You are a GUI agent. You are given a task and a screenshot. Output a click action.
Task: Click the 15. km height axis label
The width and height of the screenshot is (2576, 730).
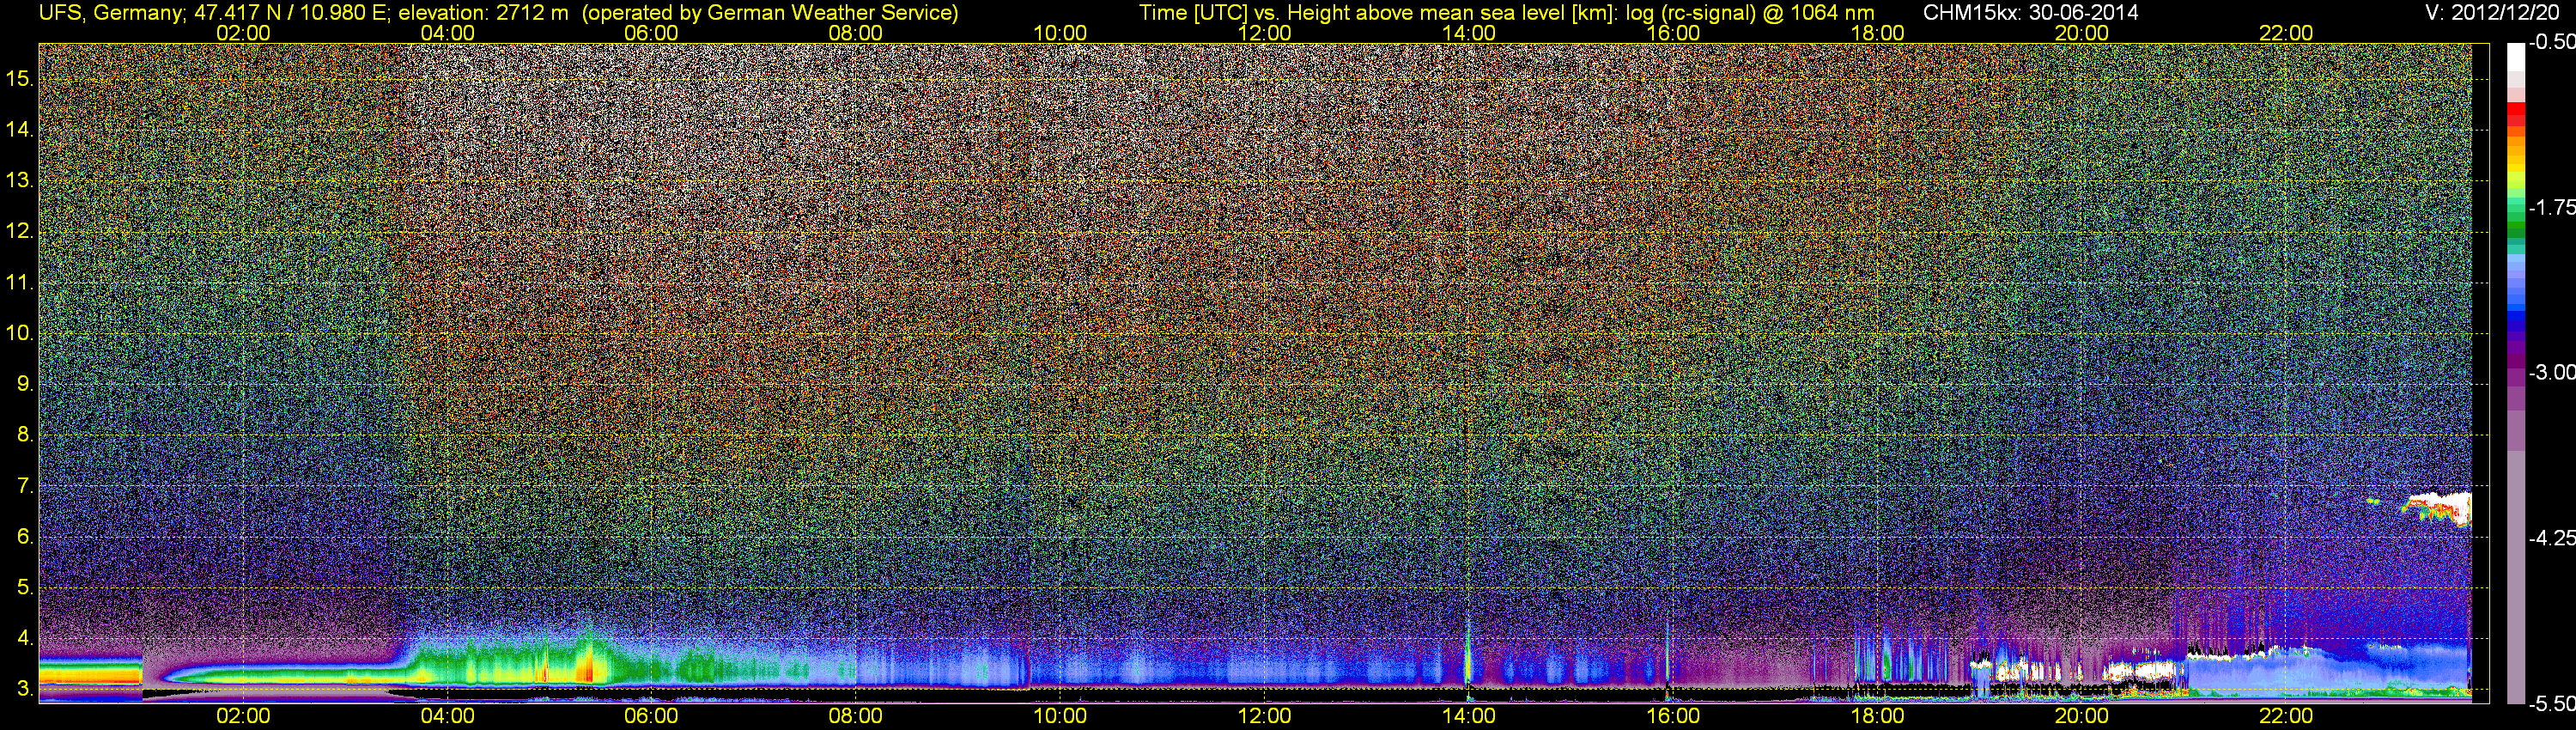pos(19,78)
